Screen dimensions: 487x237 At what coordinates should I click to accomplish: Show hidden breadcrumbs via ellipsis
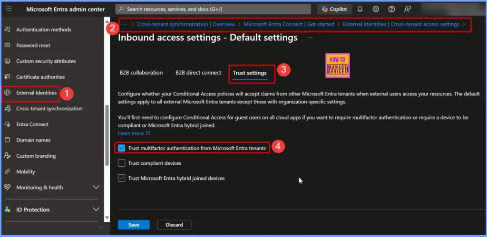[124, 24]
